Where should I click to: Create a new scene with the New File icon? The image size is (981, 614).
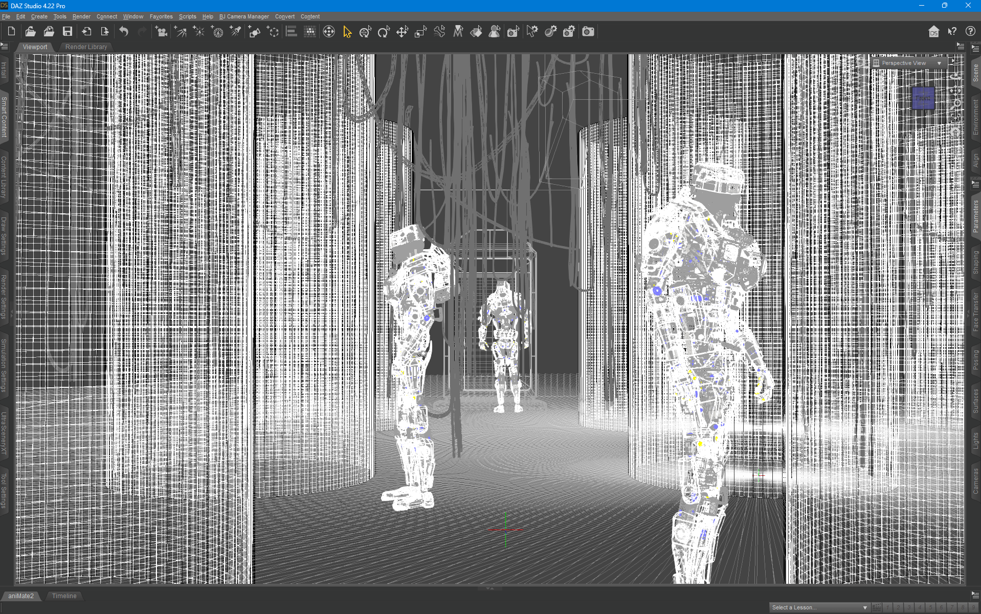(x=11, y=32)
